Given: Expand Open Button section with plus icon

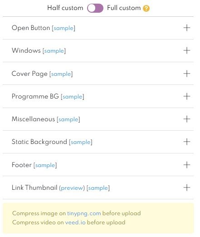Looking at the screenshot, I should (x=187, y=28).
